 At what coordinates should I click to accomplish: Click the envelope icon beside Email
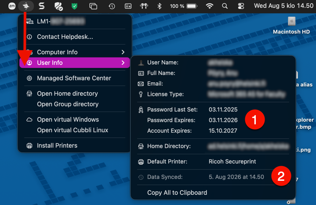141,84
